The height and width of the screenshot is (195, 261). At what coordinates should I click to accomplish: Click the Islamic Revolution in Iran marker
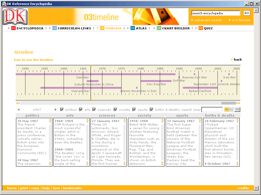[137, 88]
